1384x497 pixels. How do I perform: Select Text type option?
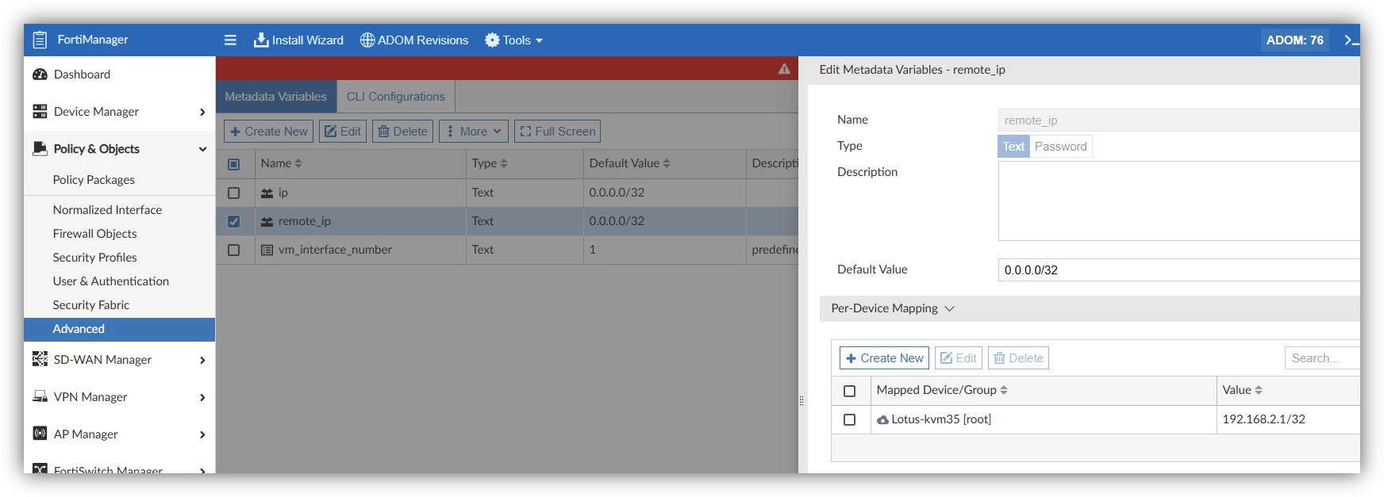[x=1013, y=147]
